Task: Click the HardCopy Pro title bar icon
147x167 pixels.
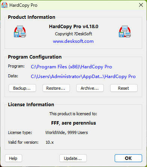Action: pos(5,5)
